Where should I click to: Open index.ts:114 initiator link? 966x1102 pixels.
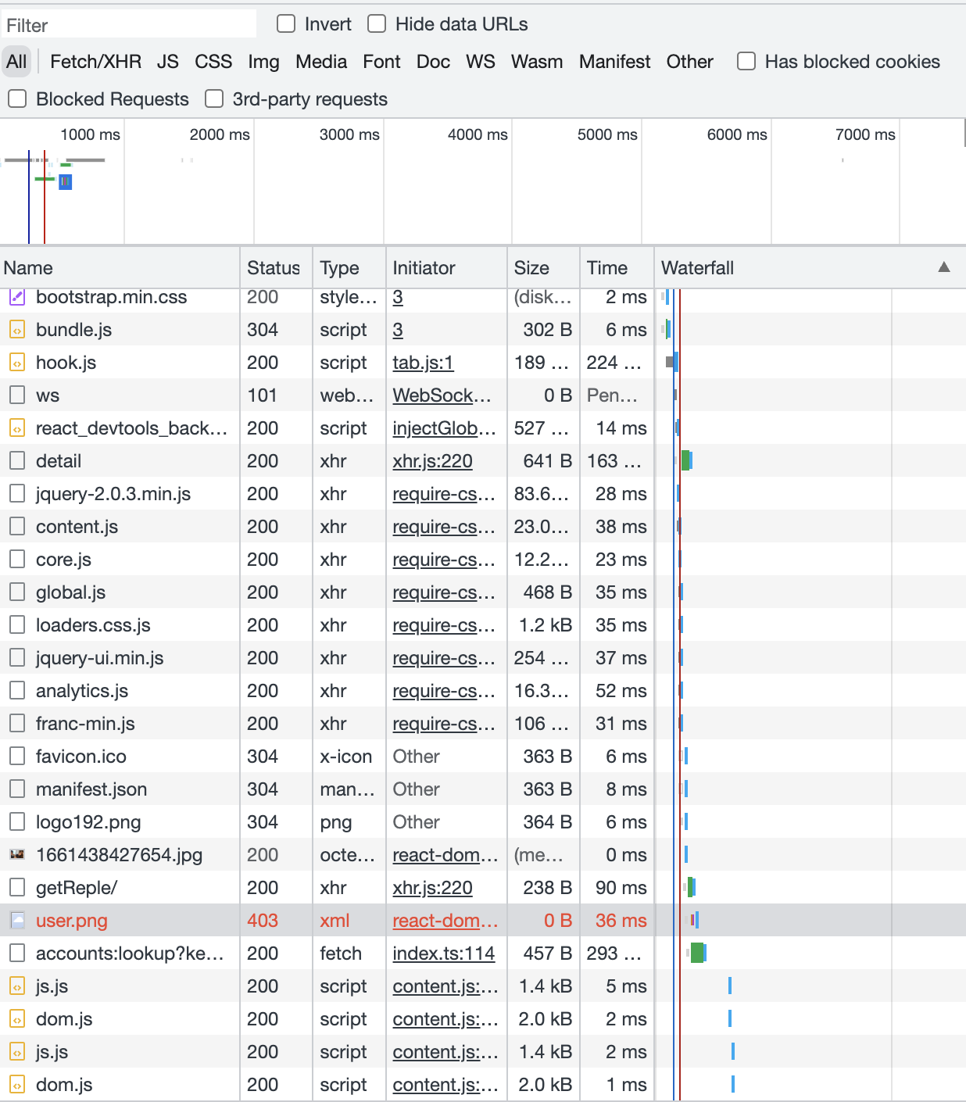443,954
